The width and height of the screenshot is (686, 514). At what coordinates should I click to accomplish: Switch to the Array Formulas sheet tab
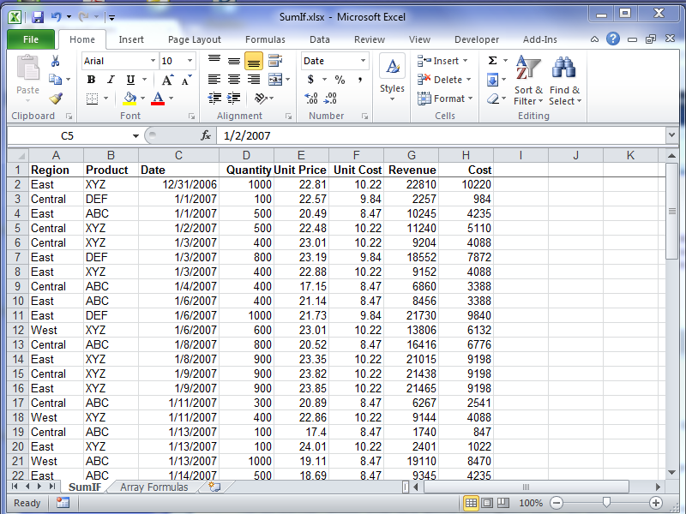click(x=153, y=487)
